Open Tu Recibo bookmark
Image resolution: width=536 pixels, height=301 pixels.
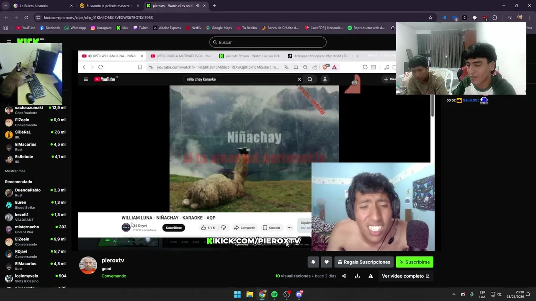tap(247, 28)
